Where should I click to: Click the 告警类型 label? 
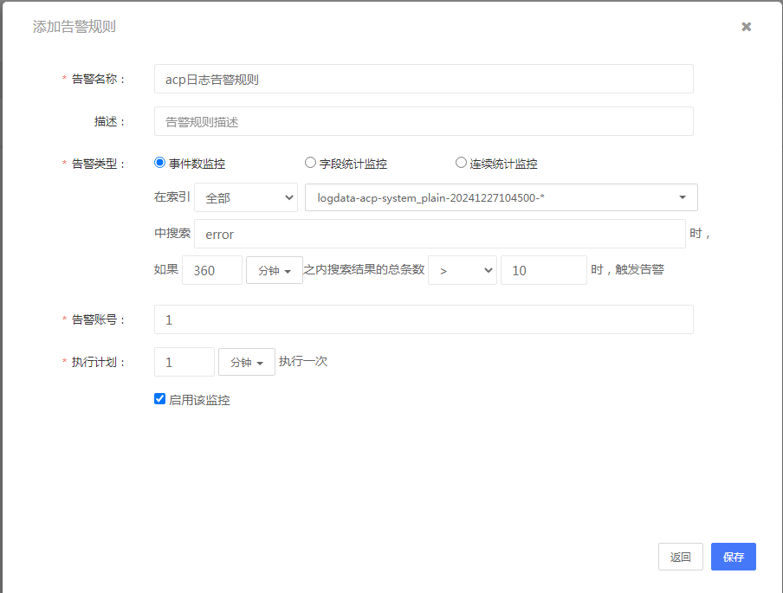pos(98,164)
